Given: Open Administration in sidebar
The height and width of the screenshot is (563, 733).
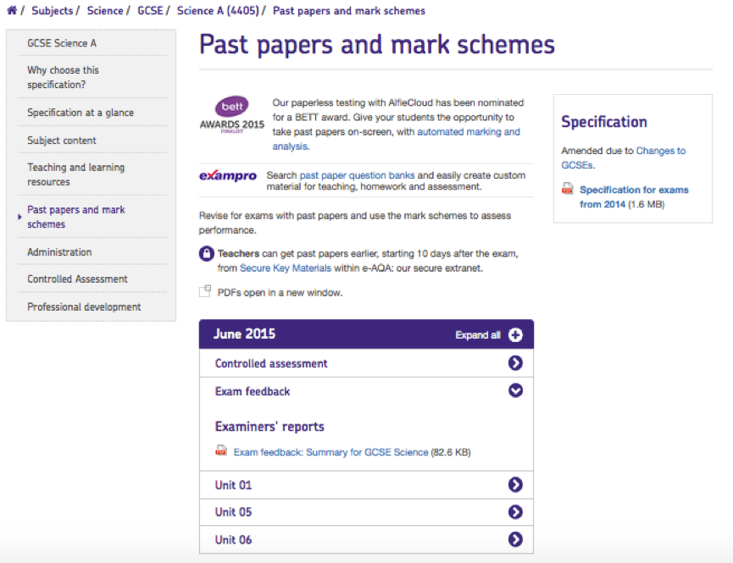Looking at the screenshot, I should point(59,251).
